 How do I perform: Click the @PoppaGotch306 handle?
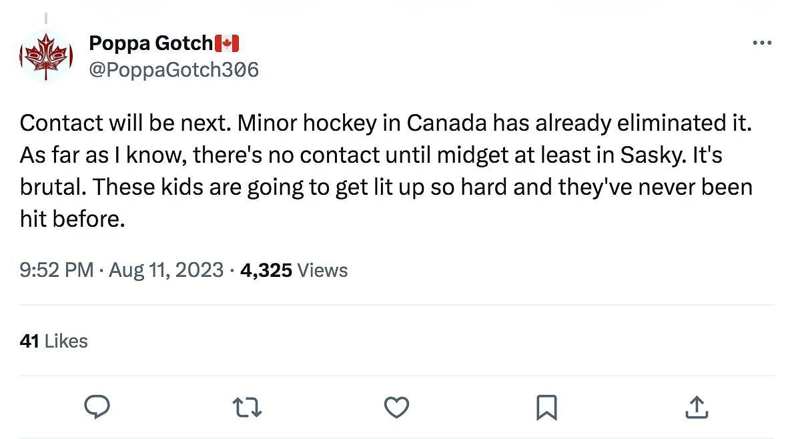173,69
